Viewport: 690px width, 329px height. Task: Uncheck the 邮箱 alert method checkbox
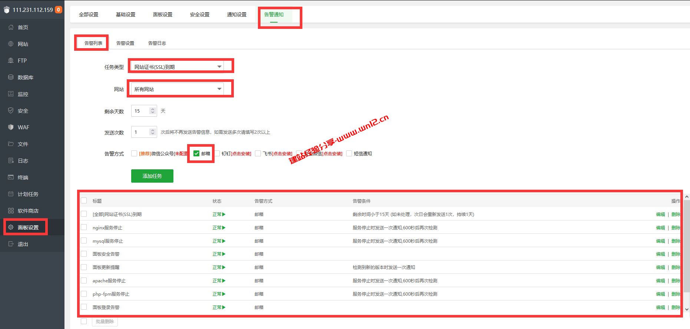[x=196, y=153]
